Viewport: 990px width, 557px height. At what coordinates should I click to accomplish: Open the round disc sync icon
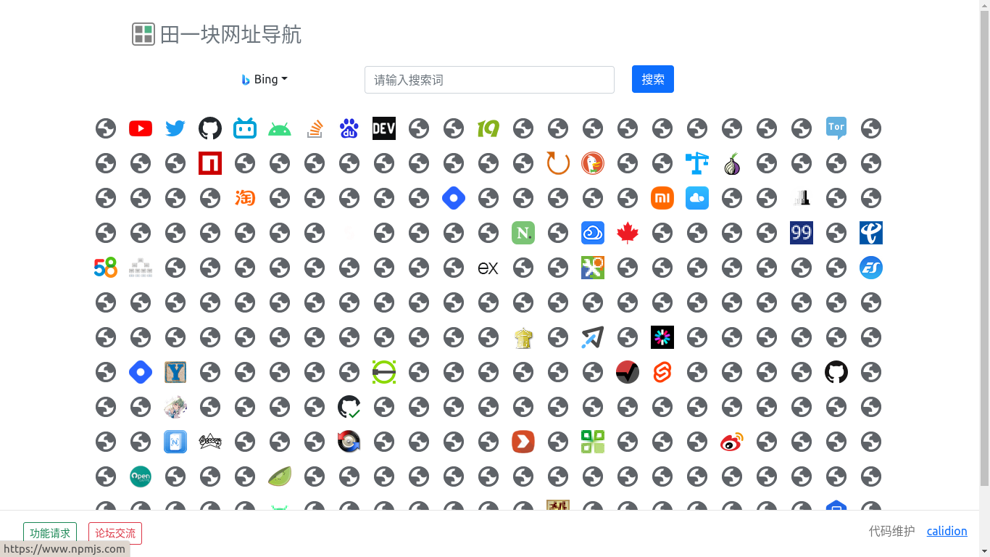coord(349,442)
